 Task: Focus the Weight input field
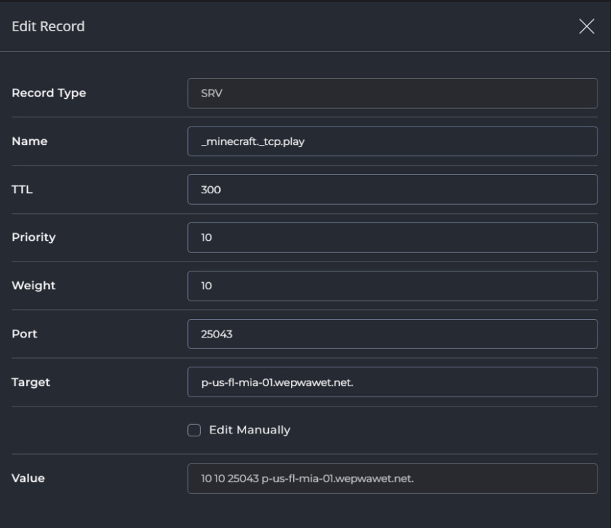(392, 286)
